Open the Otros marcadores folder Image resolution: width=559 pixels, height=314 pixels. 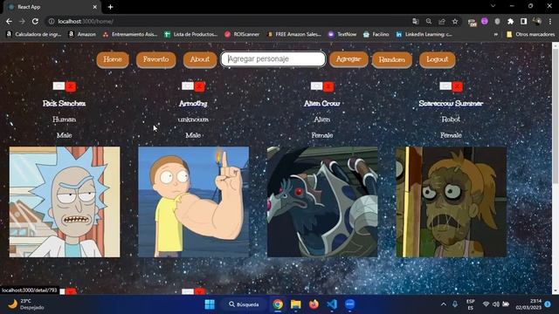[x=530, y=34]
